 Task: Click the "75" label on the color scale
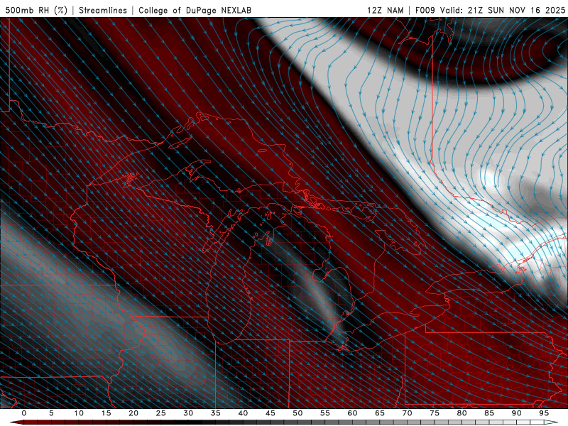coord(435,413)
